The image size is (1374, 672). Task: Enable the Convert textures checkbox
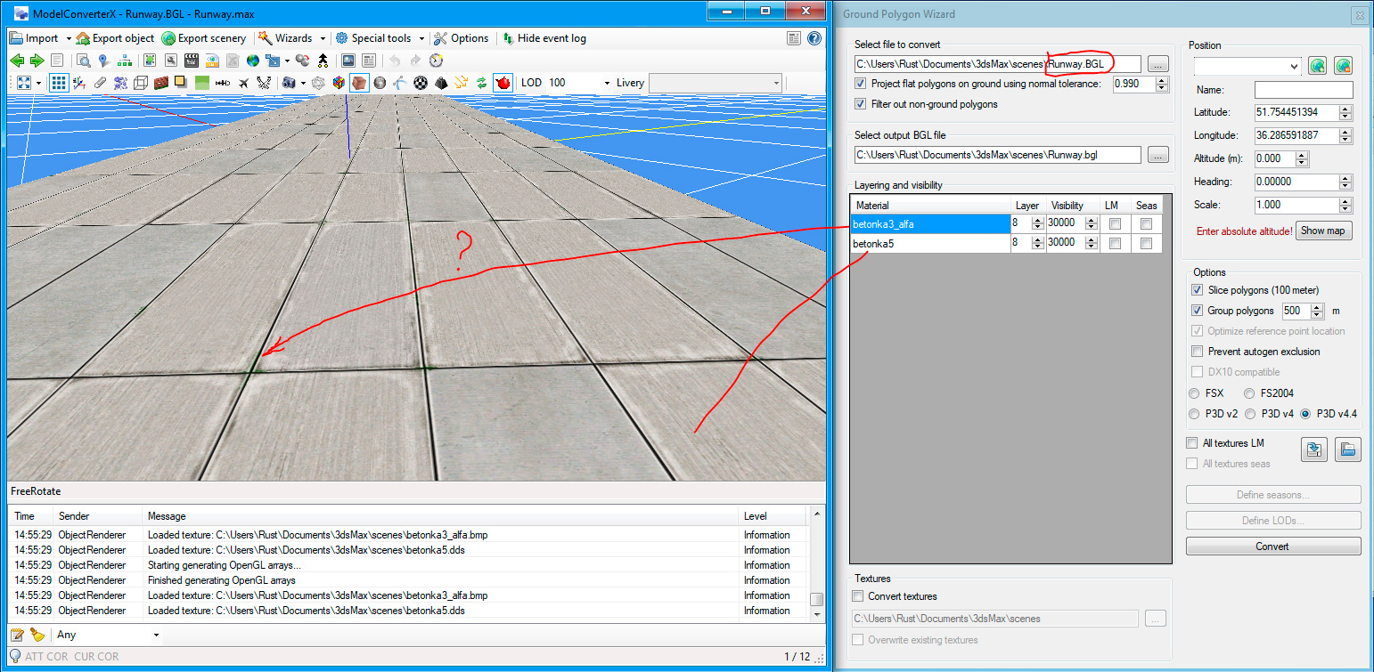click(x=858, y=596)
